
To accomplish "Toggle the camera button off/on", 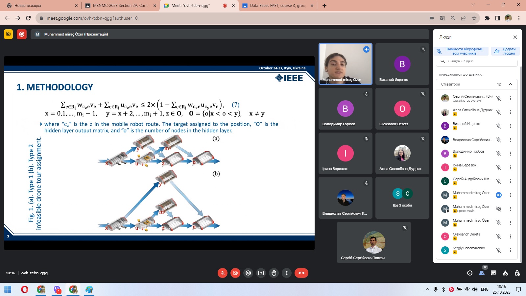I will point(235,273).
